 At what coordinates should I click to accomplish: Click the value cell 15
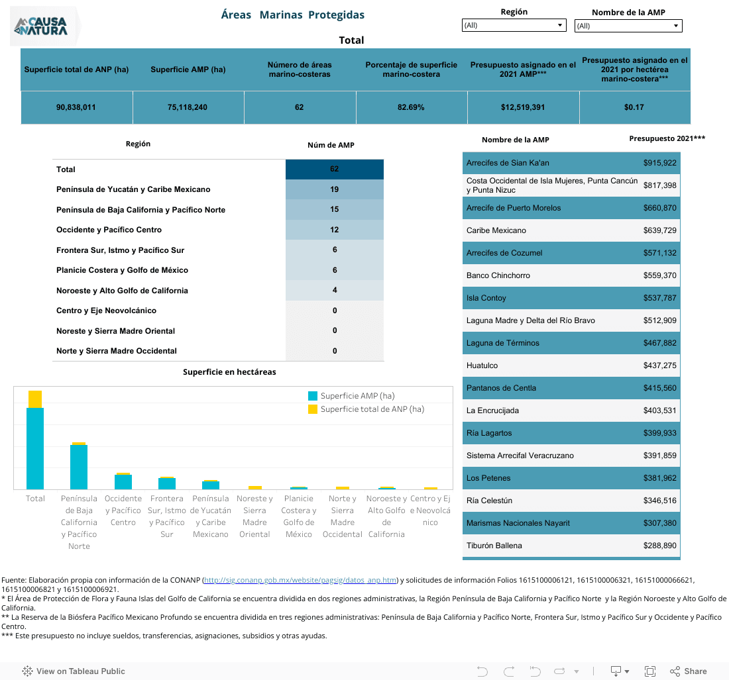click(x=334, y=209)
